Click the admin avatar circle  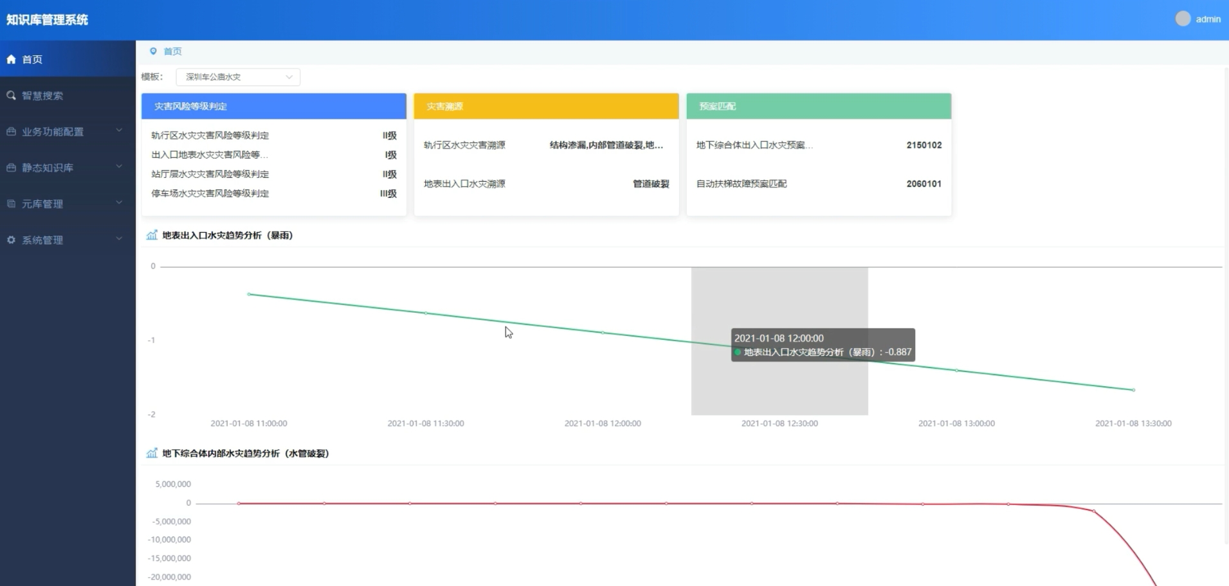[1183, 19]
